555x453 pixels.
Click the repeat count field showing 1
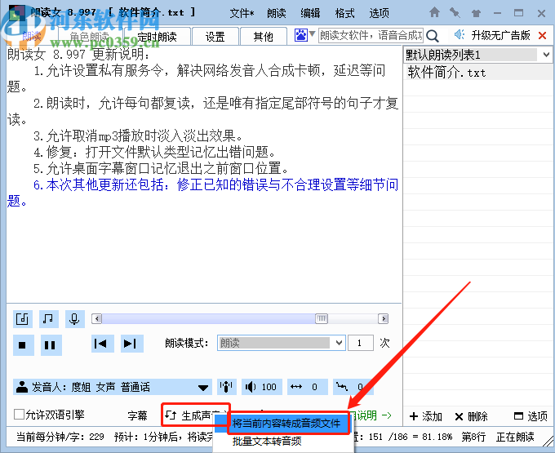[361, 343]
